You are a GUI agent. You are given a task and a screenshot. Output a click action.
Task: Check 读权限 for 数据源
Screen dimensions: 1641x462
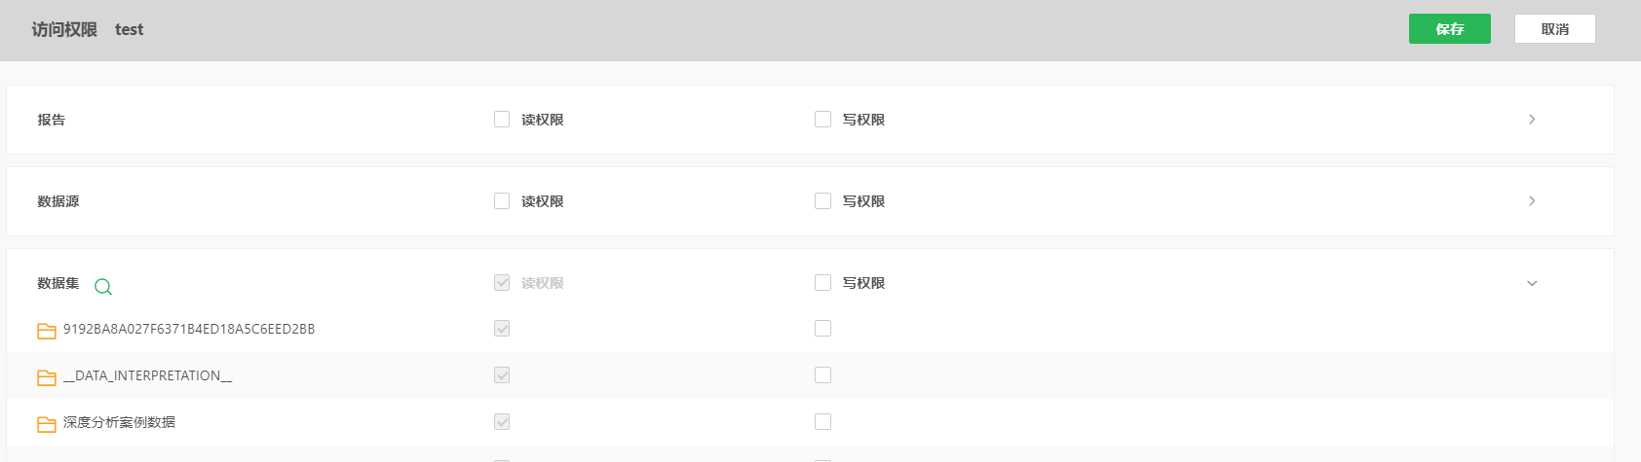(x=502, y=200)
